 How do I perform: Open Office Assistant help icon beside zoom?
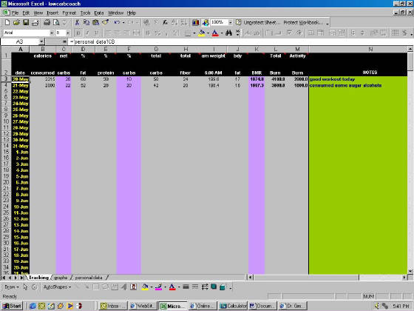tap(238, 22)
